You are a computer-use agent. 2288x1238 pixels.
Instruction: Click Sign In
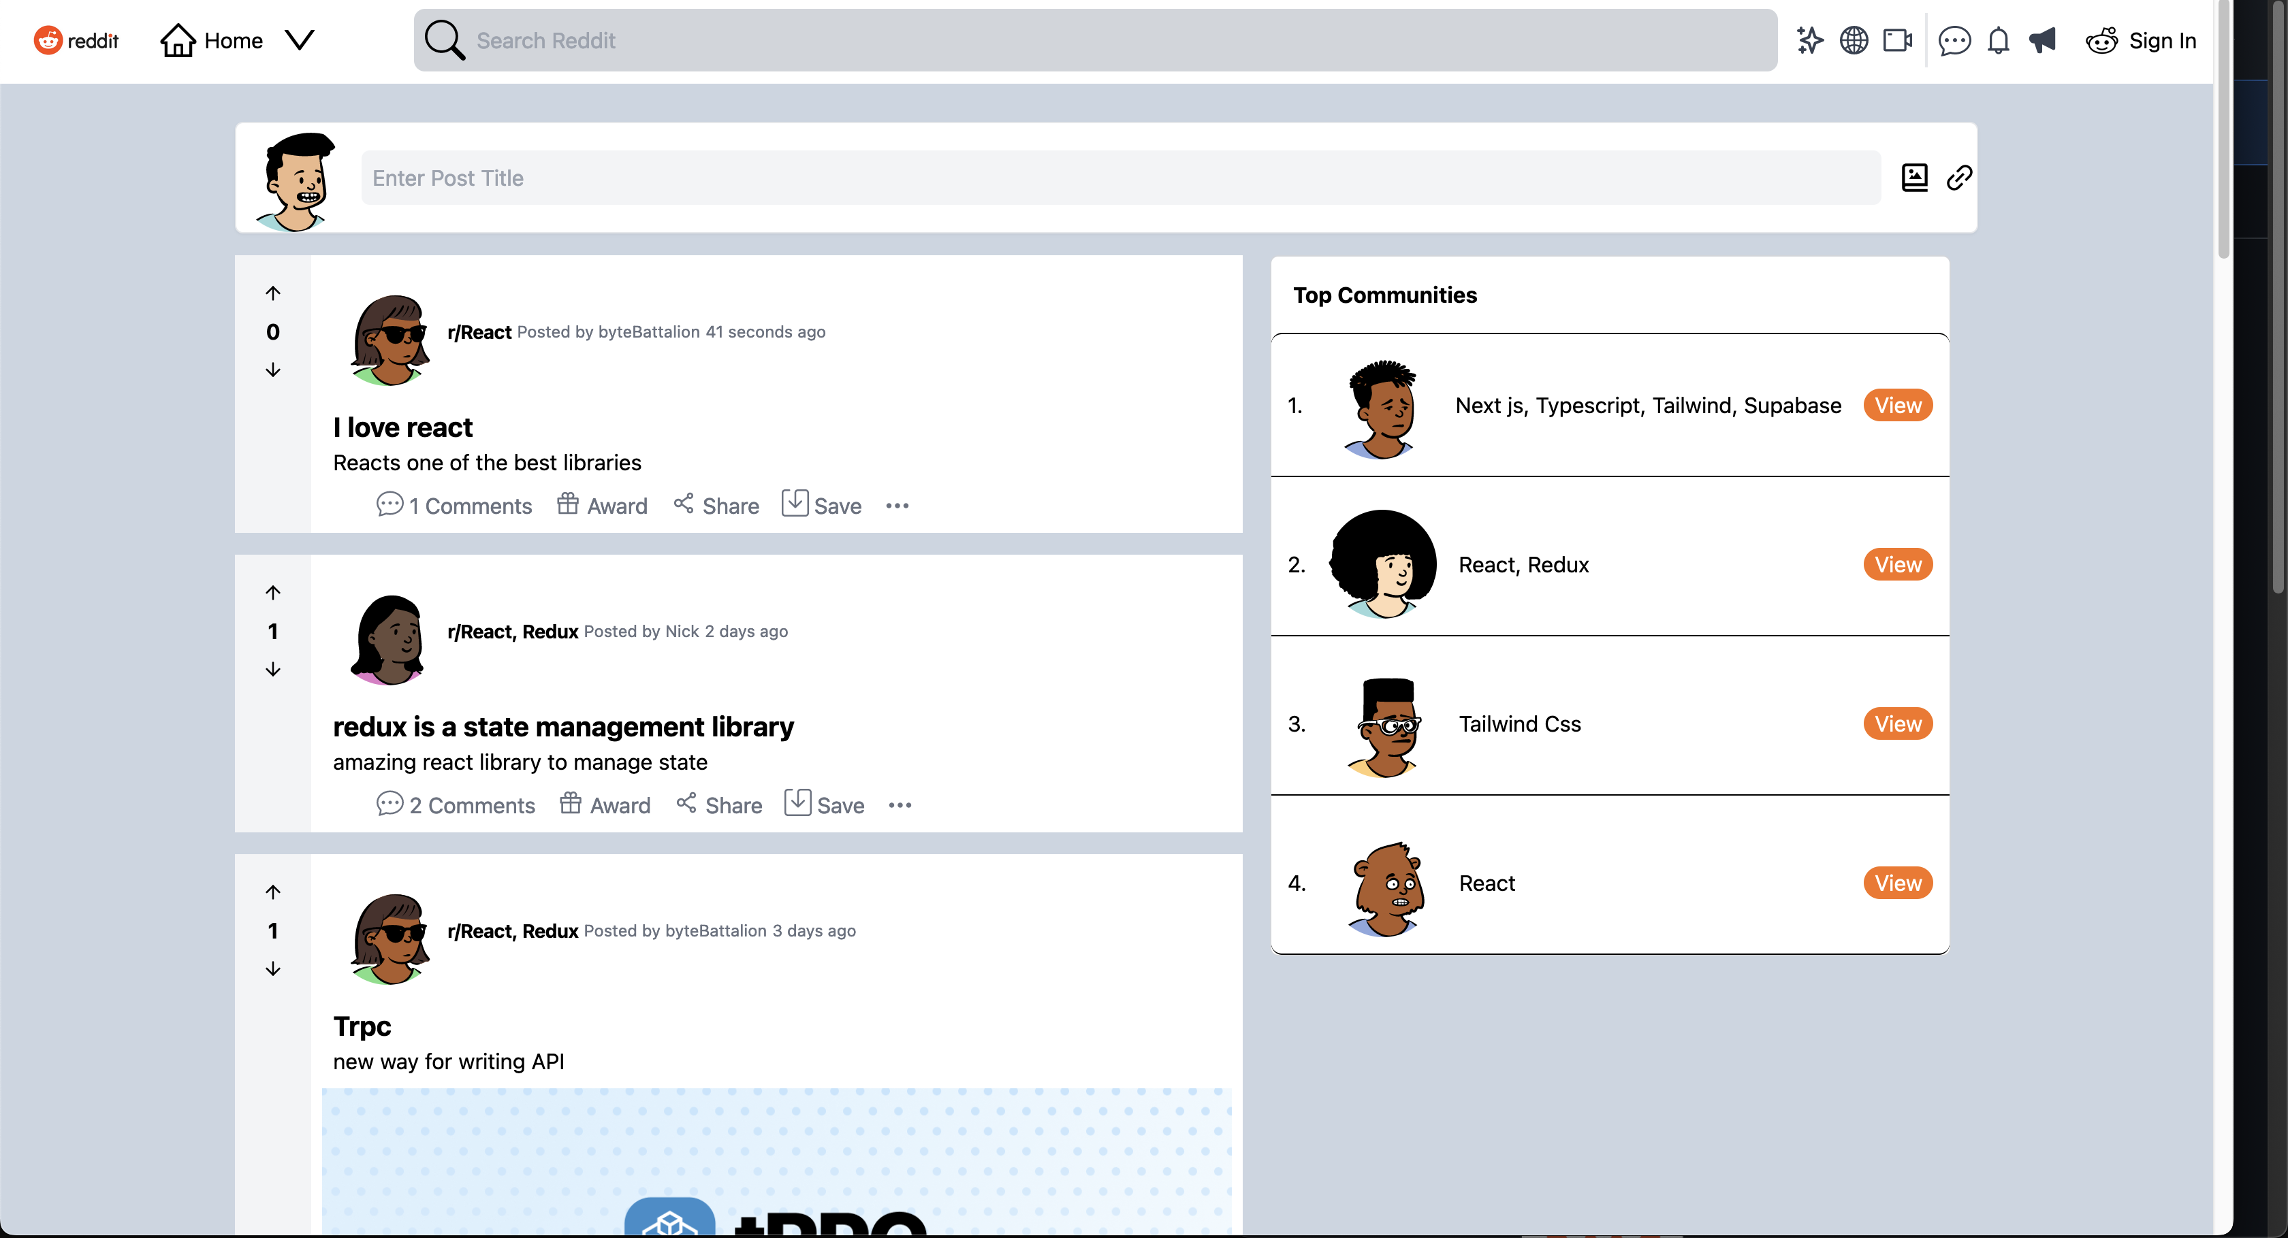click(x=2163, y=41)
